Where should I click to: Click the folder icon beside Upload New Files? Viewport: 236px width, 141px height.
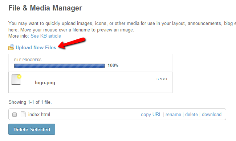point(11,47)
